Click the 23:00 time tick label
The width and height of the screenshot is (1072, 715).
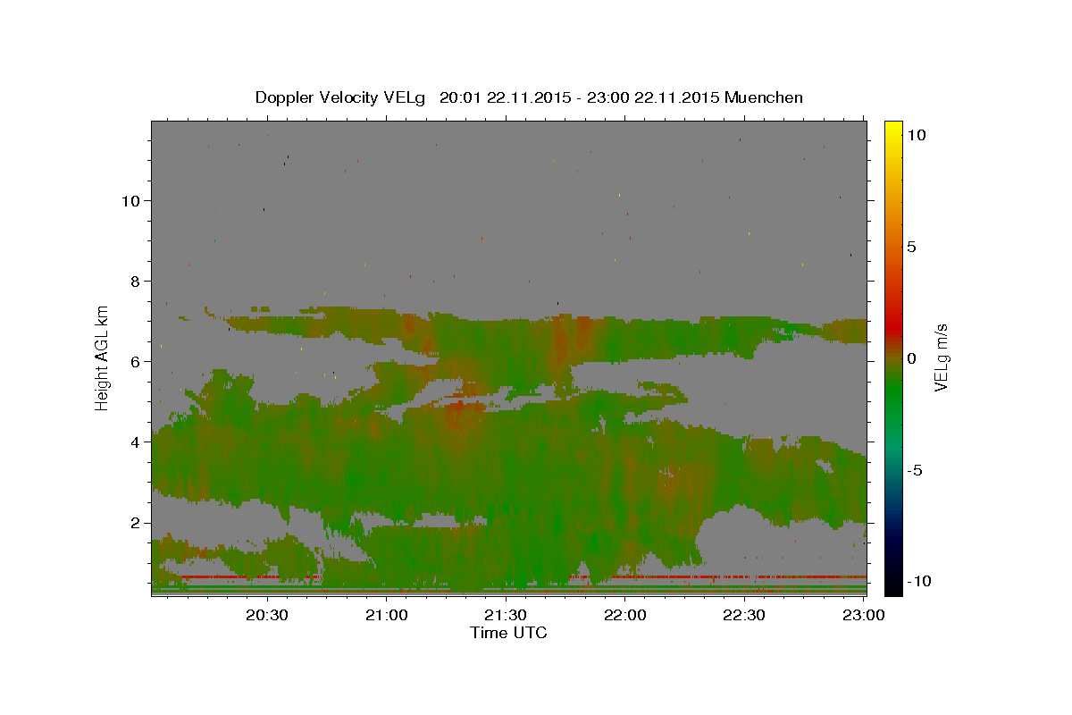pos(864,615)
